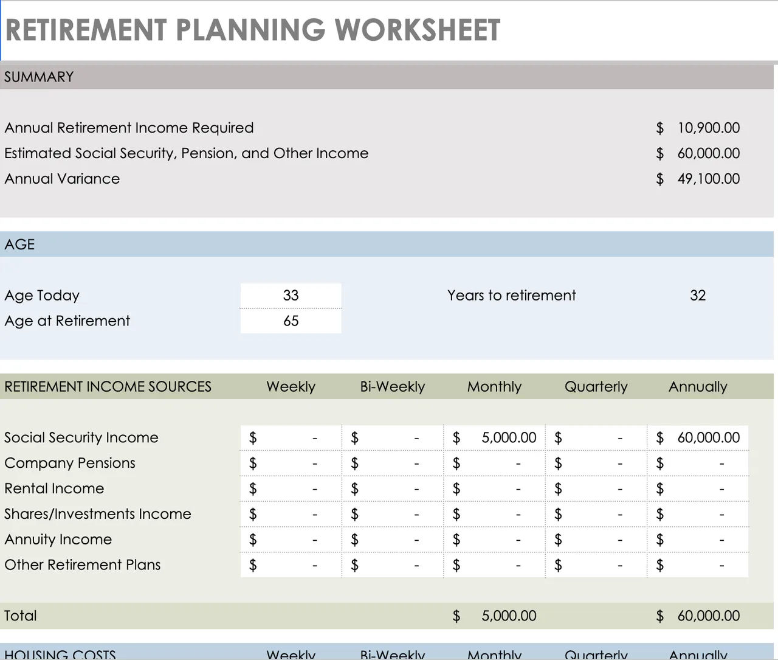Click the Shares/Investments Income row label
The width and height of the screenshot is (778, 660).
(x=98, y=515)
